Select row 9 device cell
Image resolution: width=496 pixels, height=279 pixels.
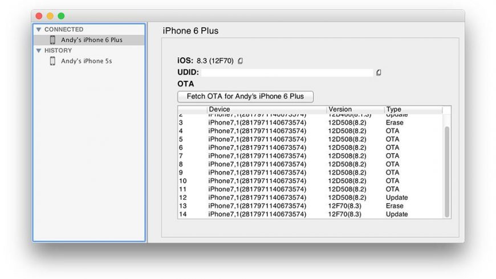click(257, 173)
